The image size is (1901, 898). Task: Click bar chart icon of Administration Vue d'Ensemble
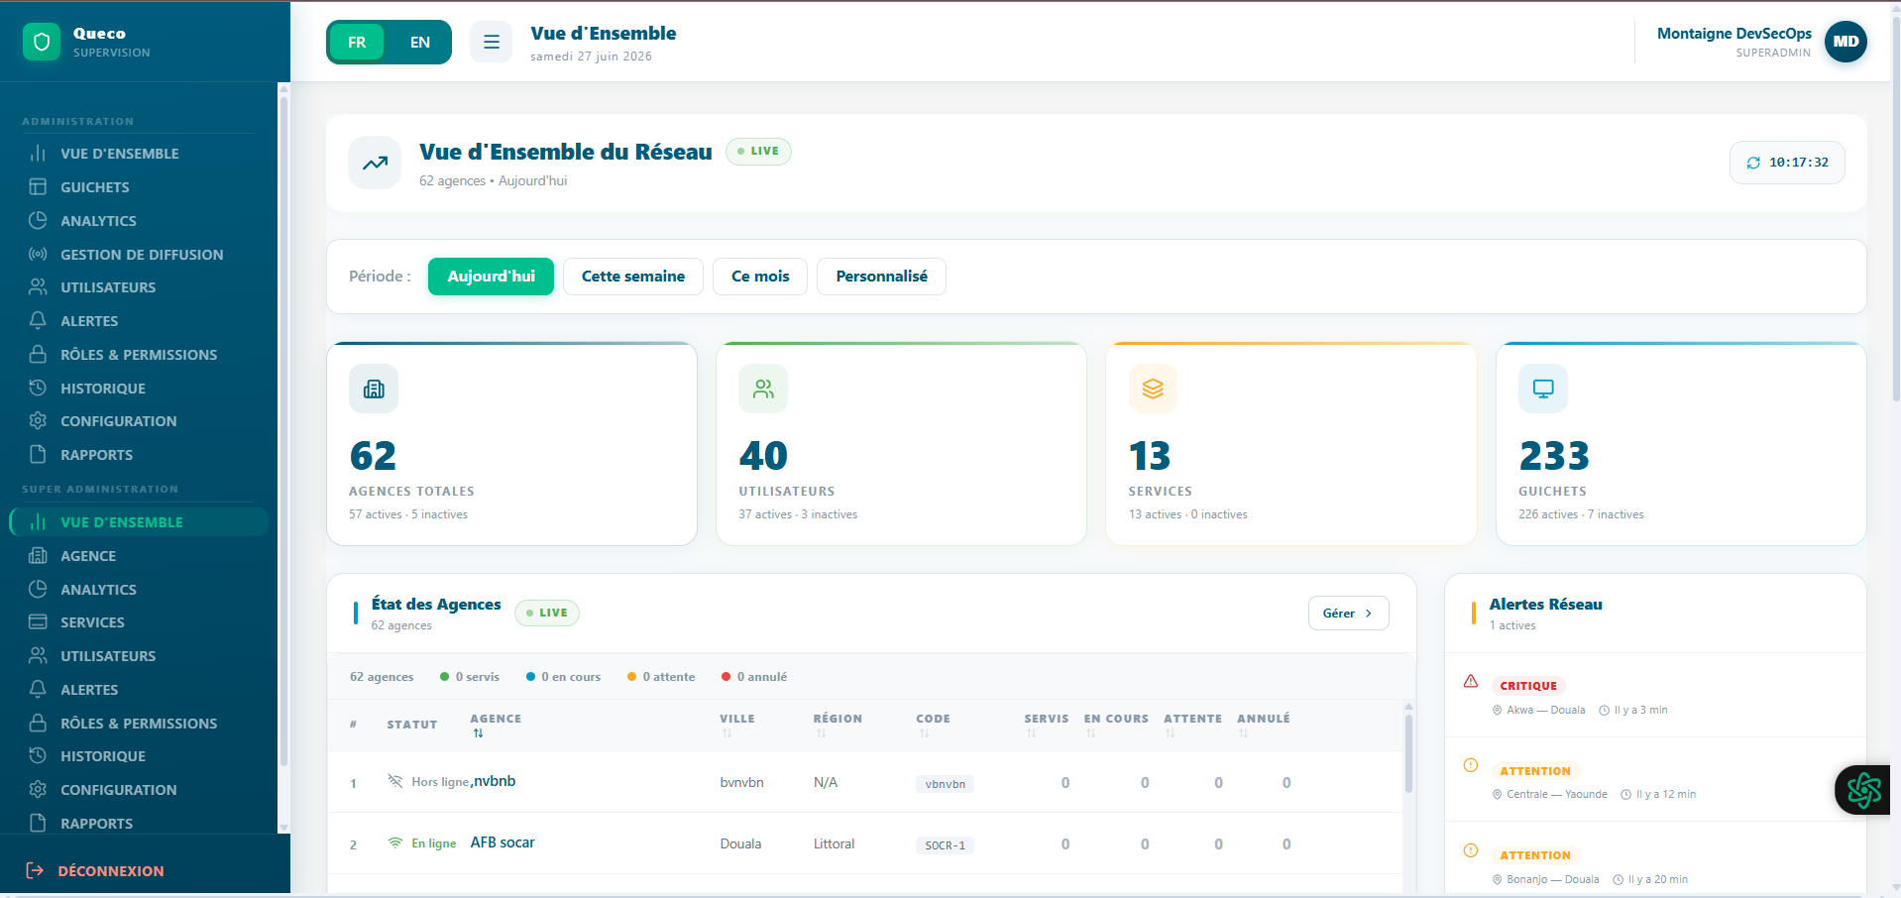pyautogui.click(x=38, y=153)
